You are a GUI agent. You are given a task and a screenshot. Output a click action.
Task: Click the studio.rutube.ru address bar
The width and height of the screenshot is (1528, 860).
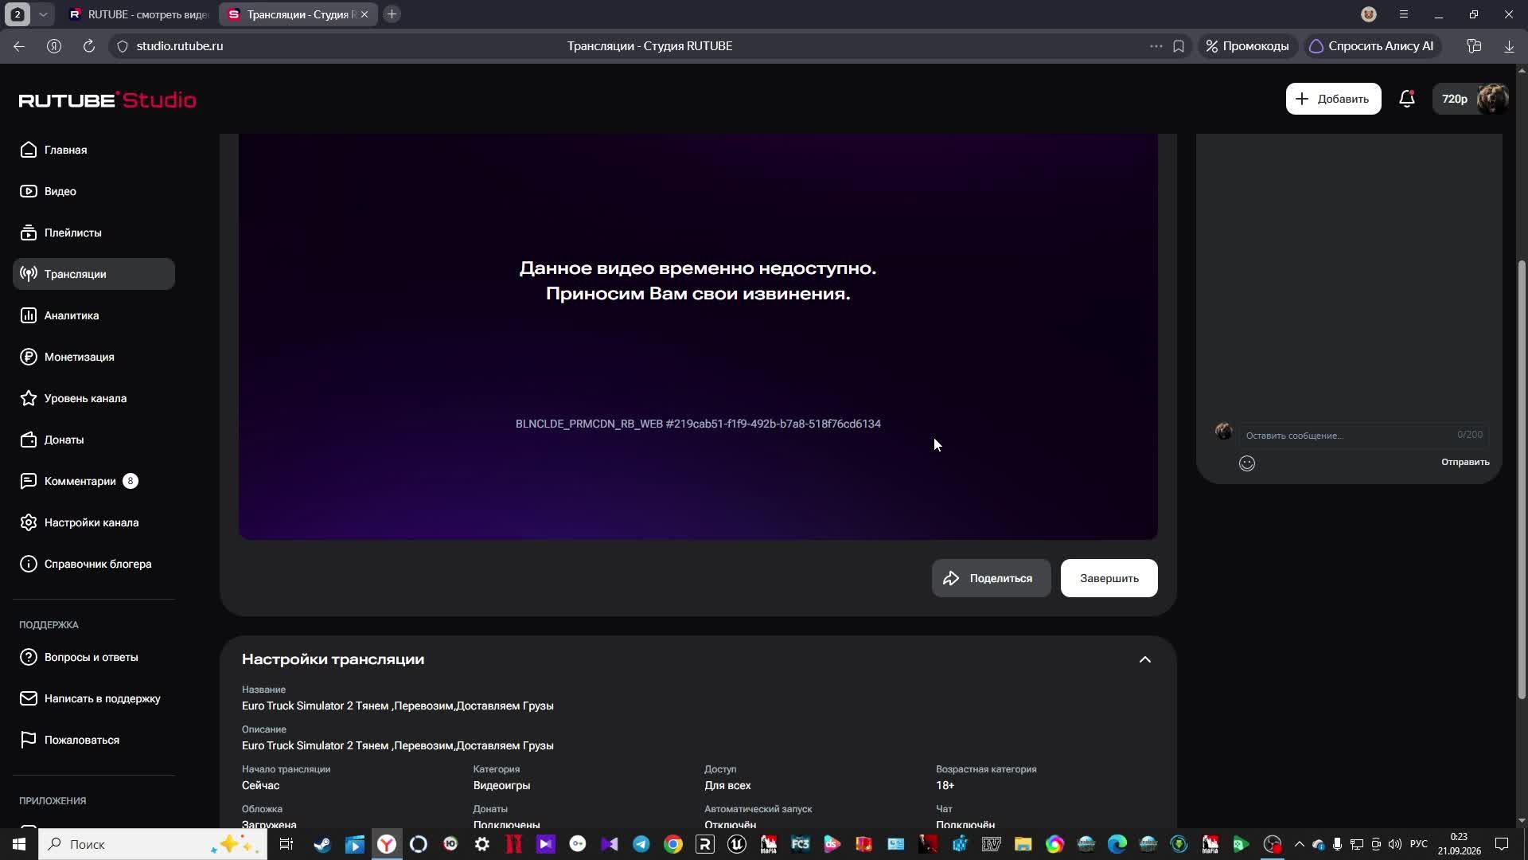180,46
